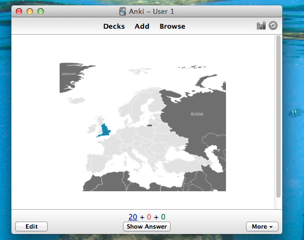
Task: Click the window title Anki – User 1
Action: [x=151, y=11]
